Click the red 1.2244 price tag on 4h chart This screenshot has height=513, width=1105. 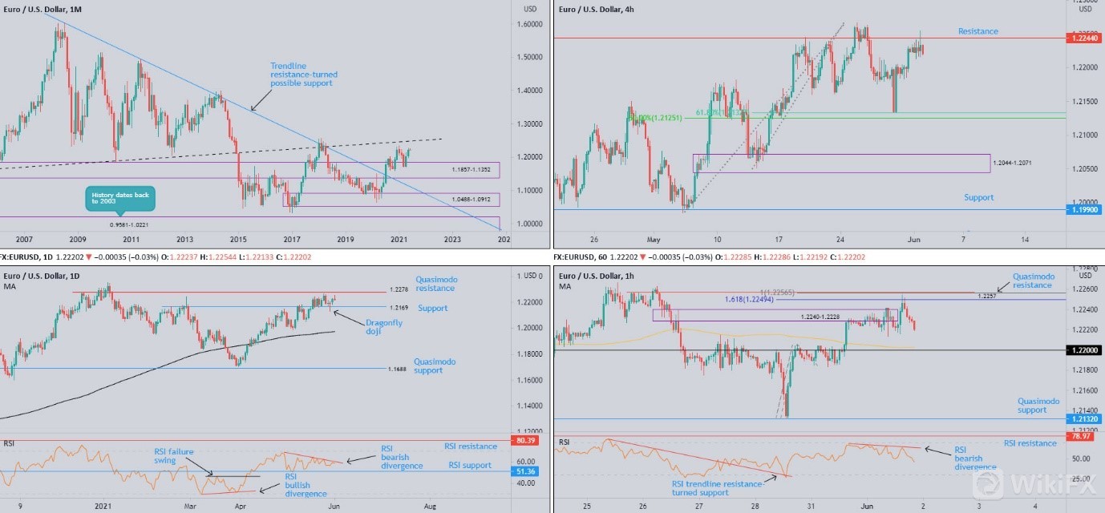tap(1083, 38)
